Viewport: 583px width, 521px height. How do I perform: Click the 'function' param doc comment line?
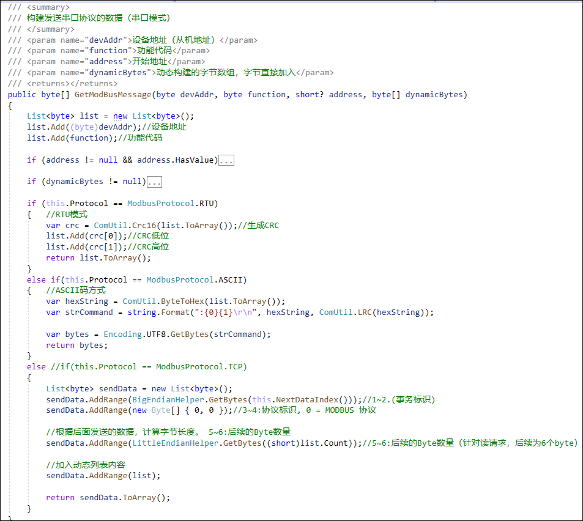(x=108, y=51)
